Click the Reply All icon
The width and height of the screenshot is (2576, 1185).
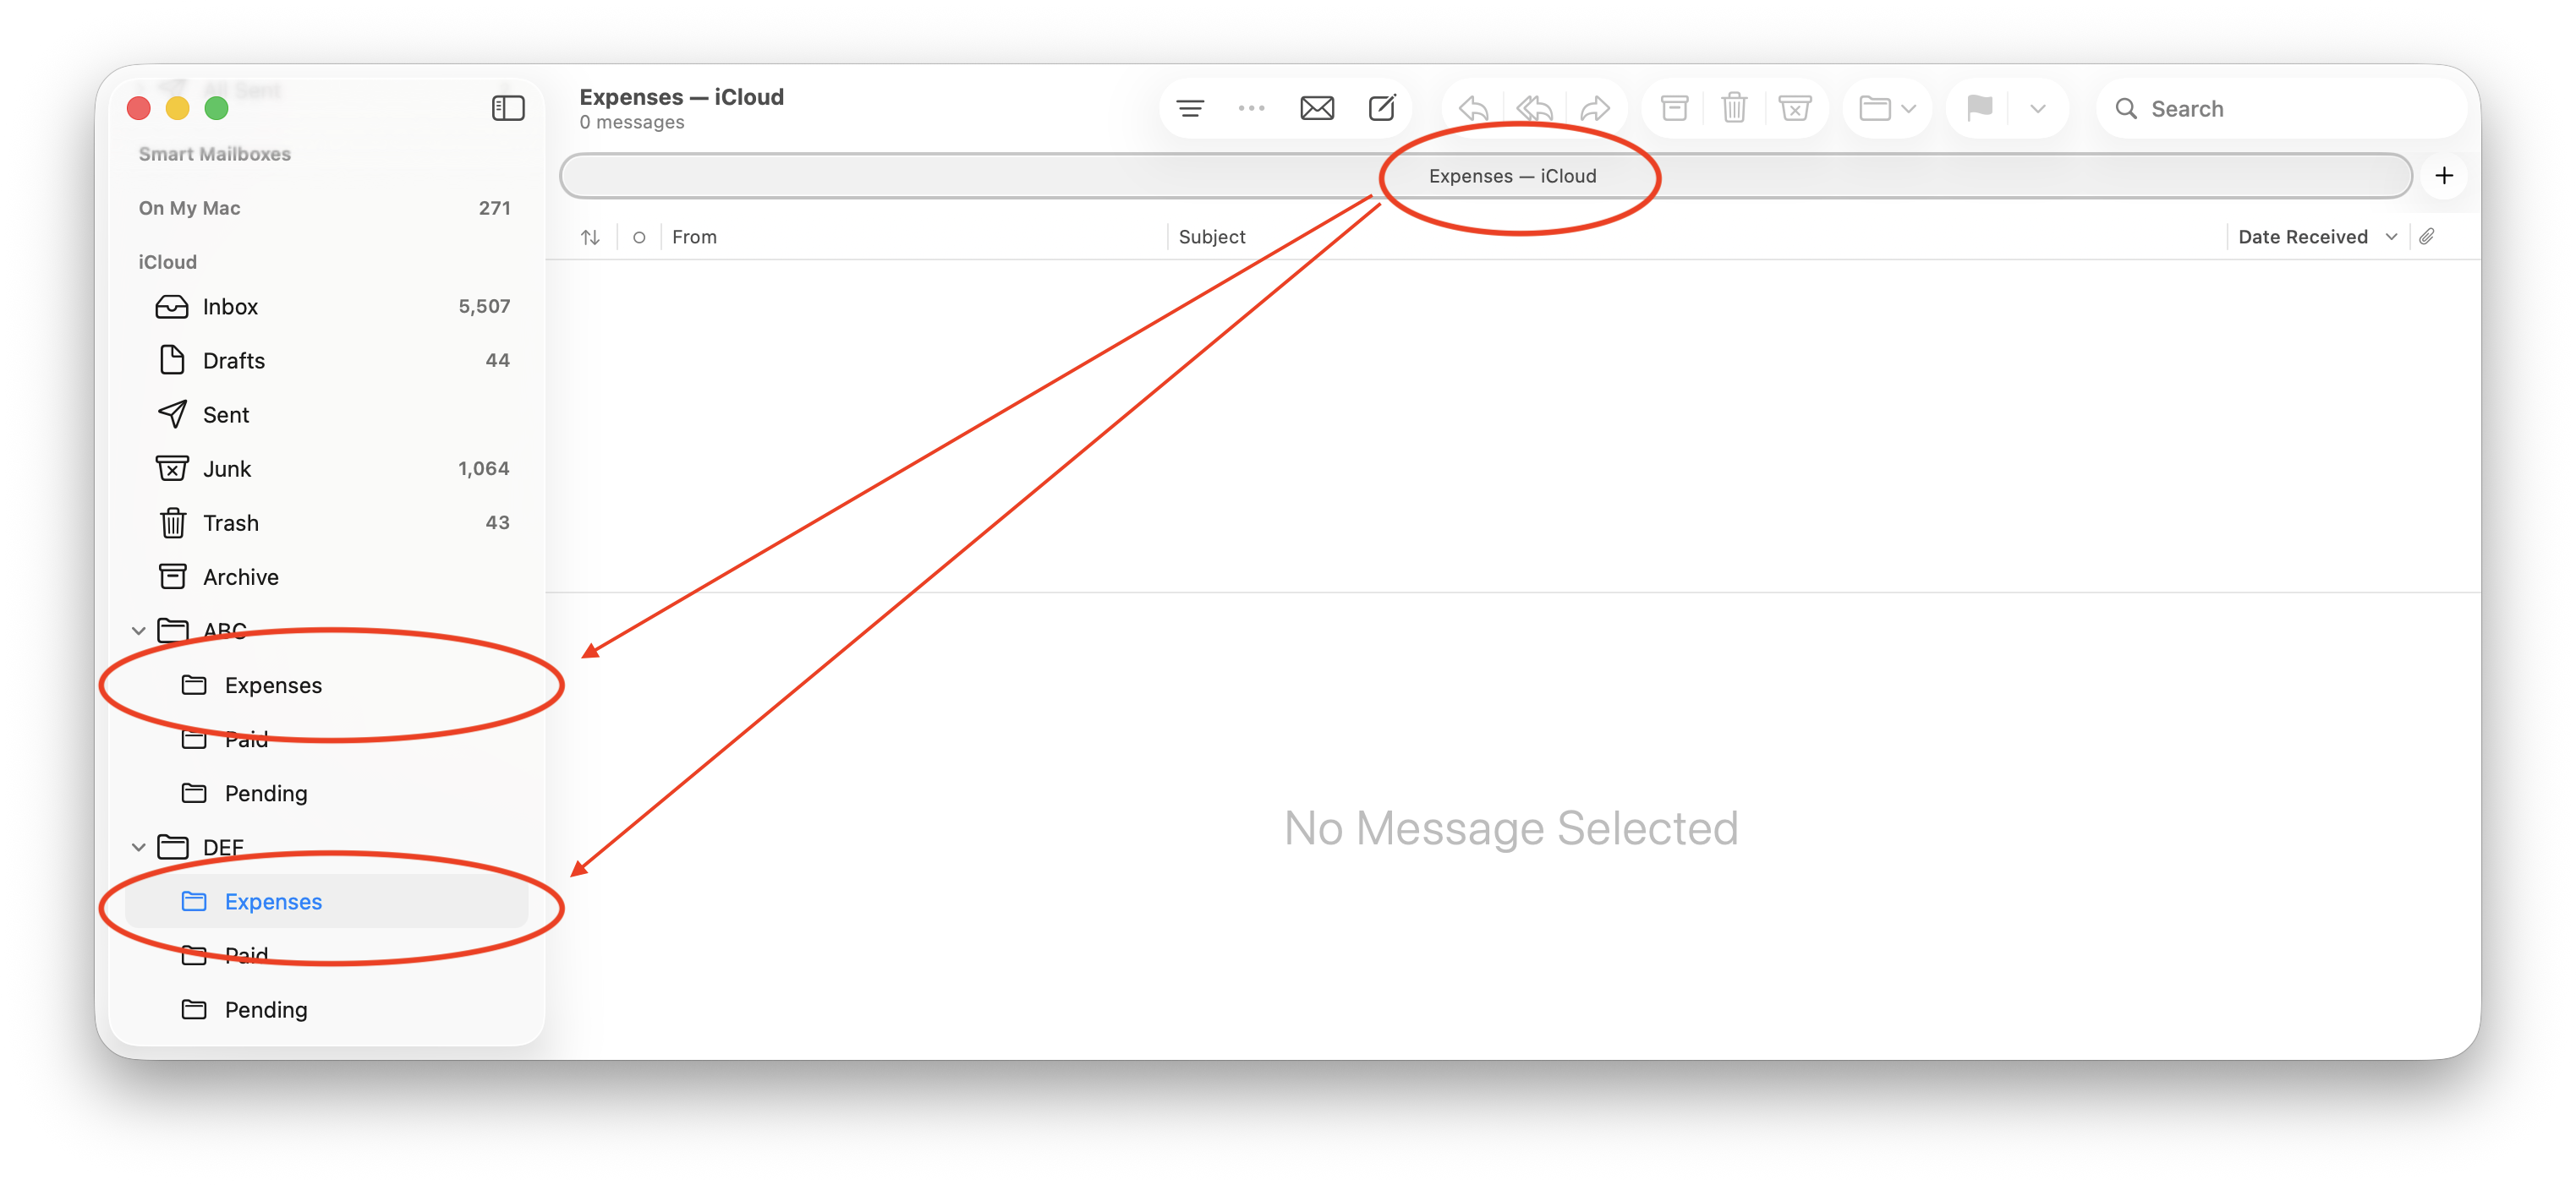(1534, 108)
